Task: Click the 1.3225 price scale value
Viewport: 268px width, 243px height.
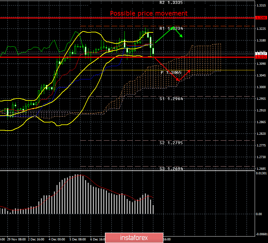Action: [x=261, y=29]
